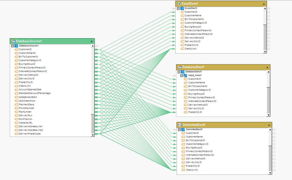
Task: Collapse the DelimitedDest1 tree root node
Action: click(179, 129)
